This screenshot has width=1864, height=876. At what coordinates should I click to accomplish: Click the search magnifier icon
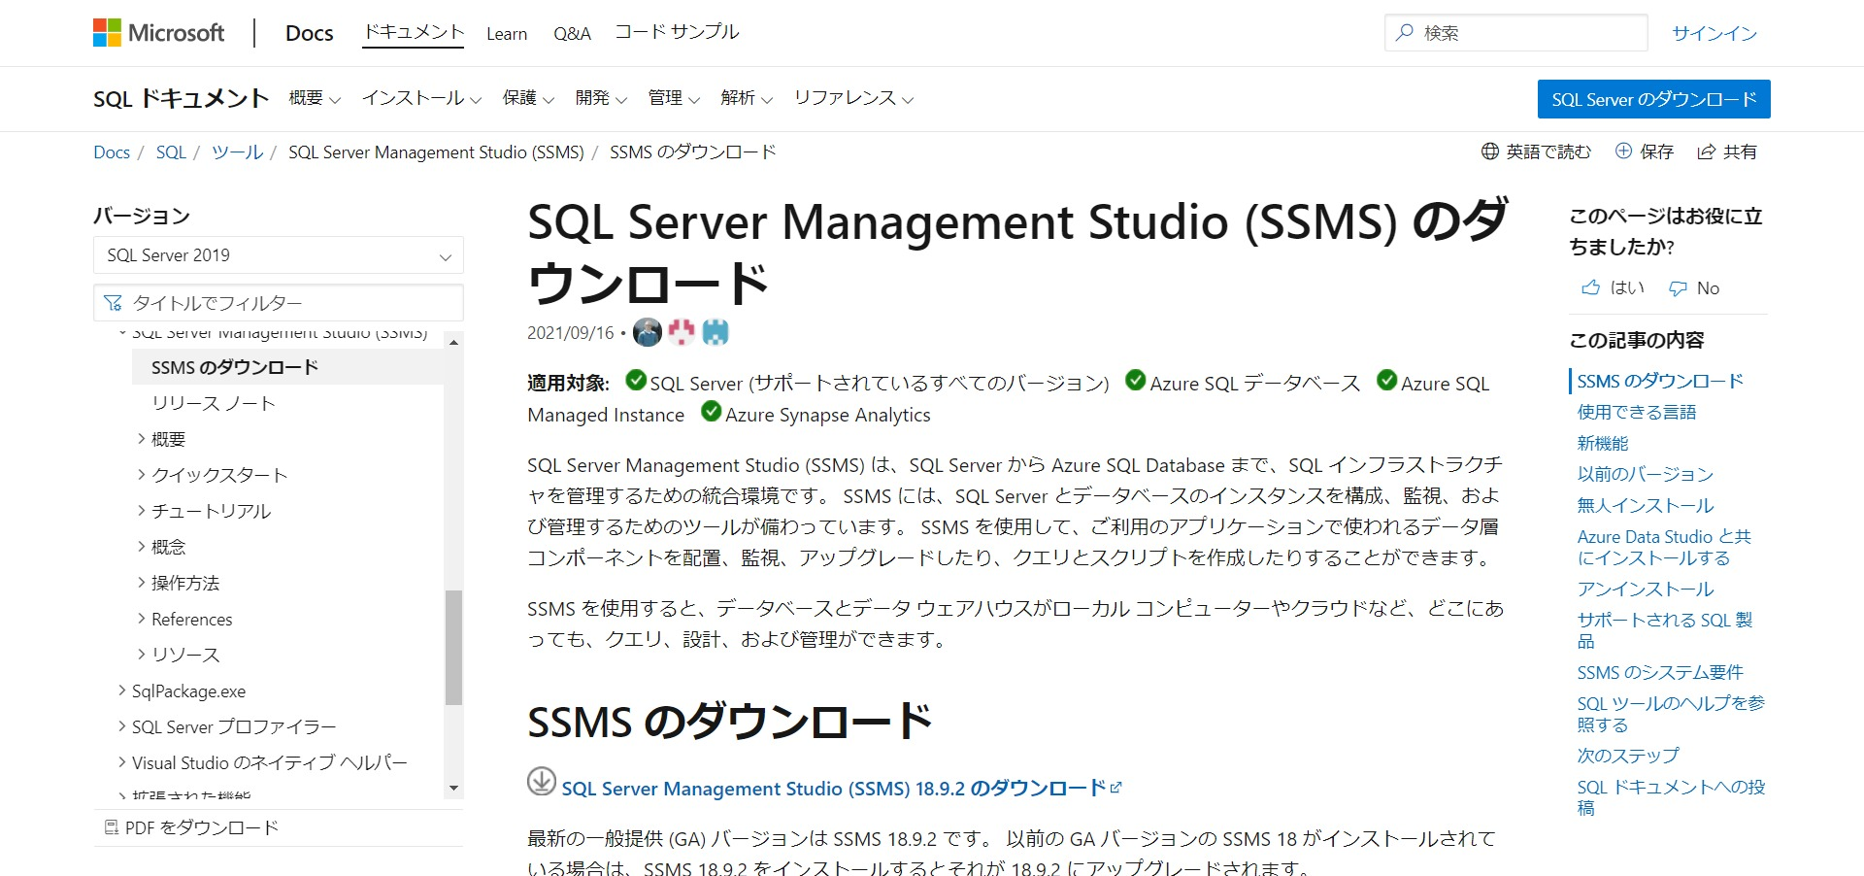click(1404, 32)
